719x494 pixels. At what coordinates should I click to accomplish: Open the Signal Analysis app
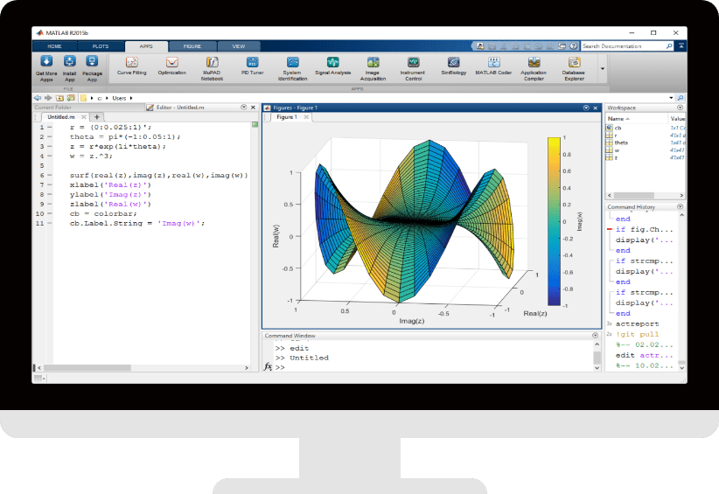pos(333,66)
